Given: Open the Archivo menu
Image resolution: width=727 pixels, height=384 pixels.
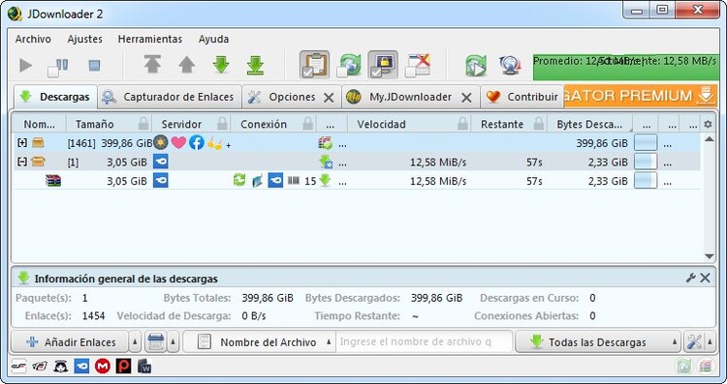Looking at the screenshot, I should click(33, 40).
